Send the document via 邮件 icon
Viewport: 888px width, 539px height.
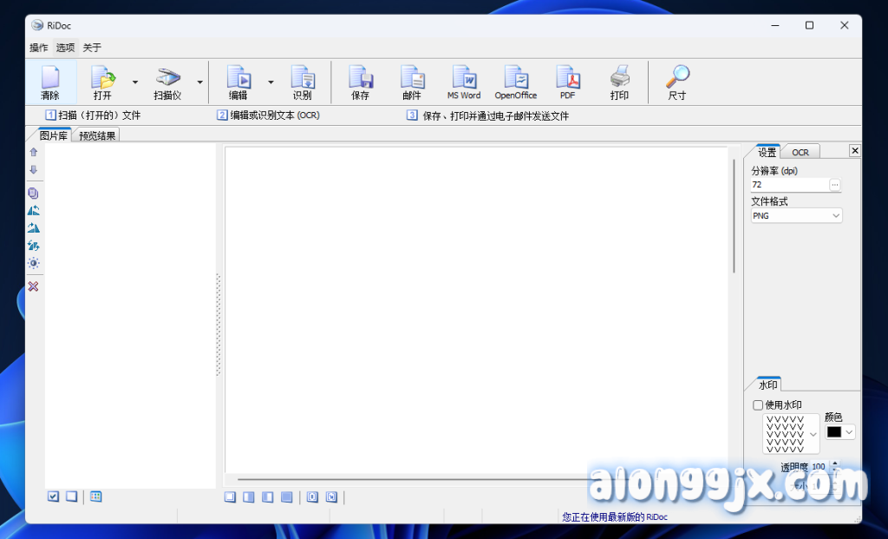tap(411, 82)
